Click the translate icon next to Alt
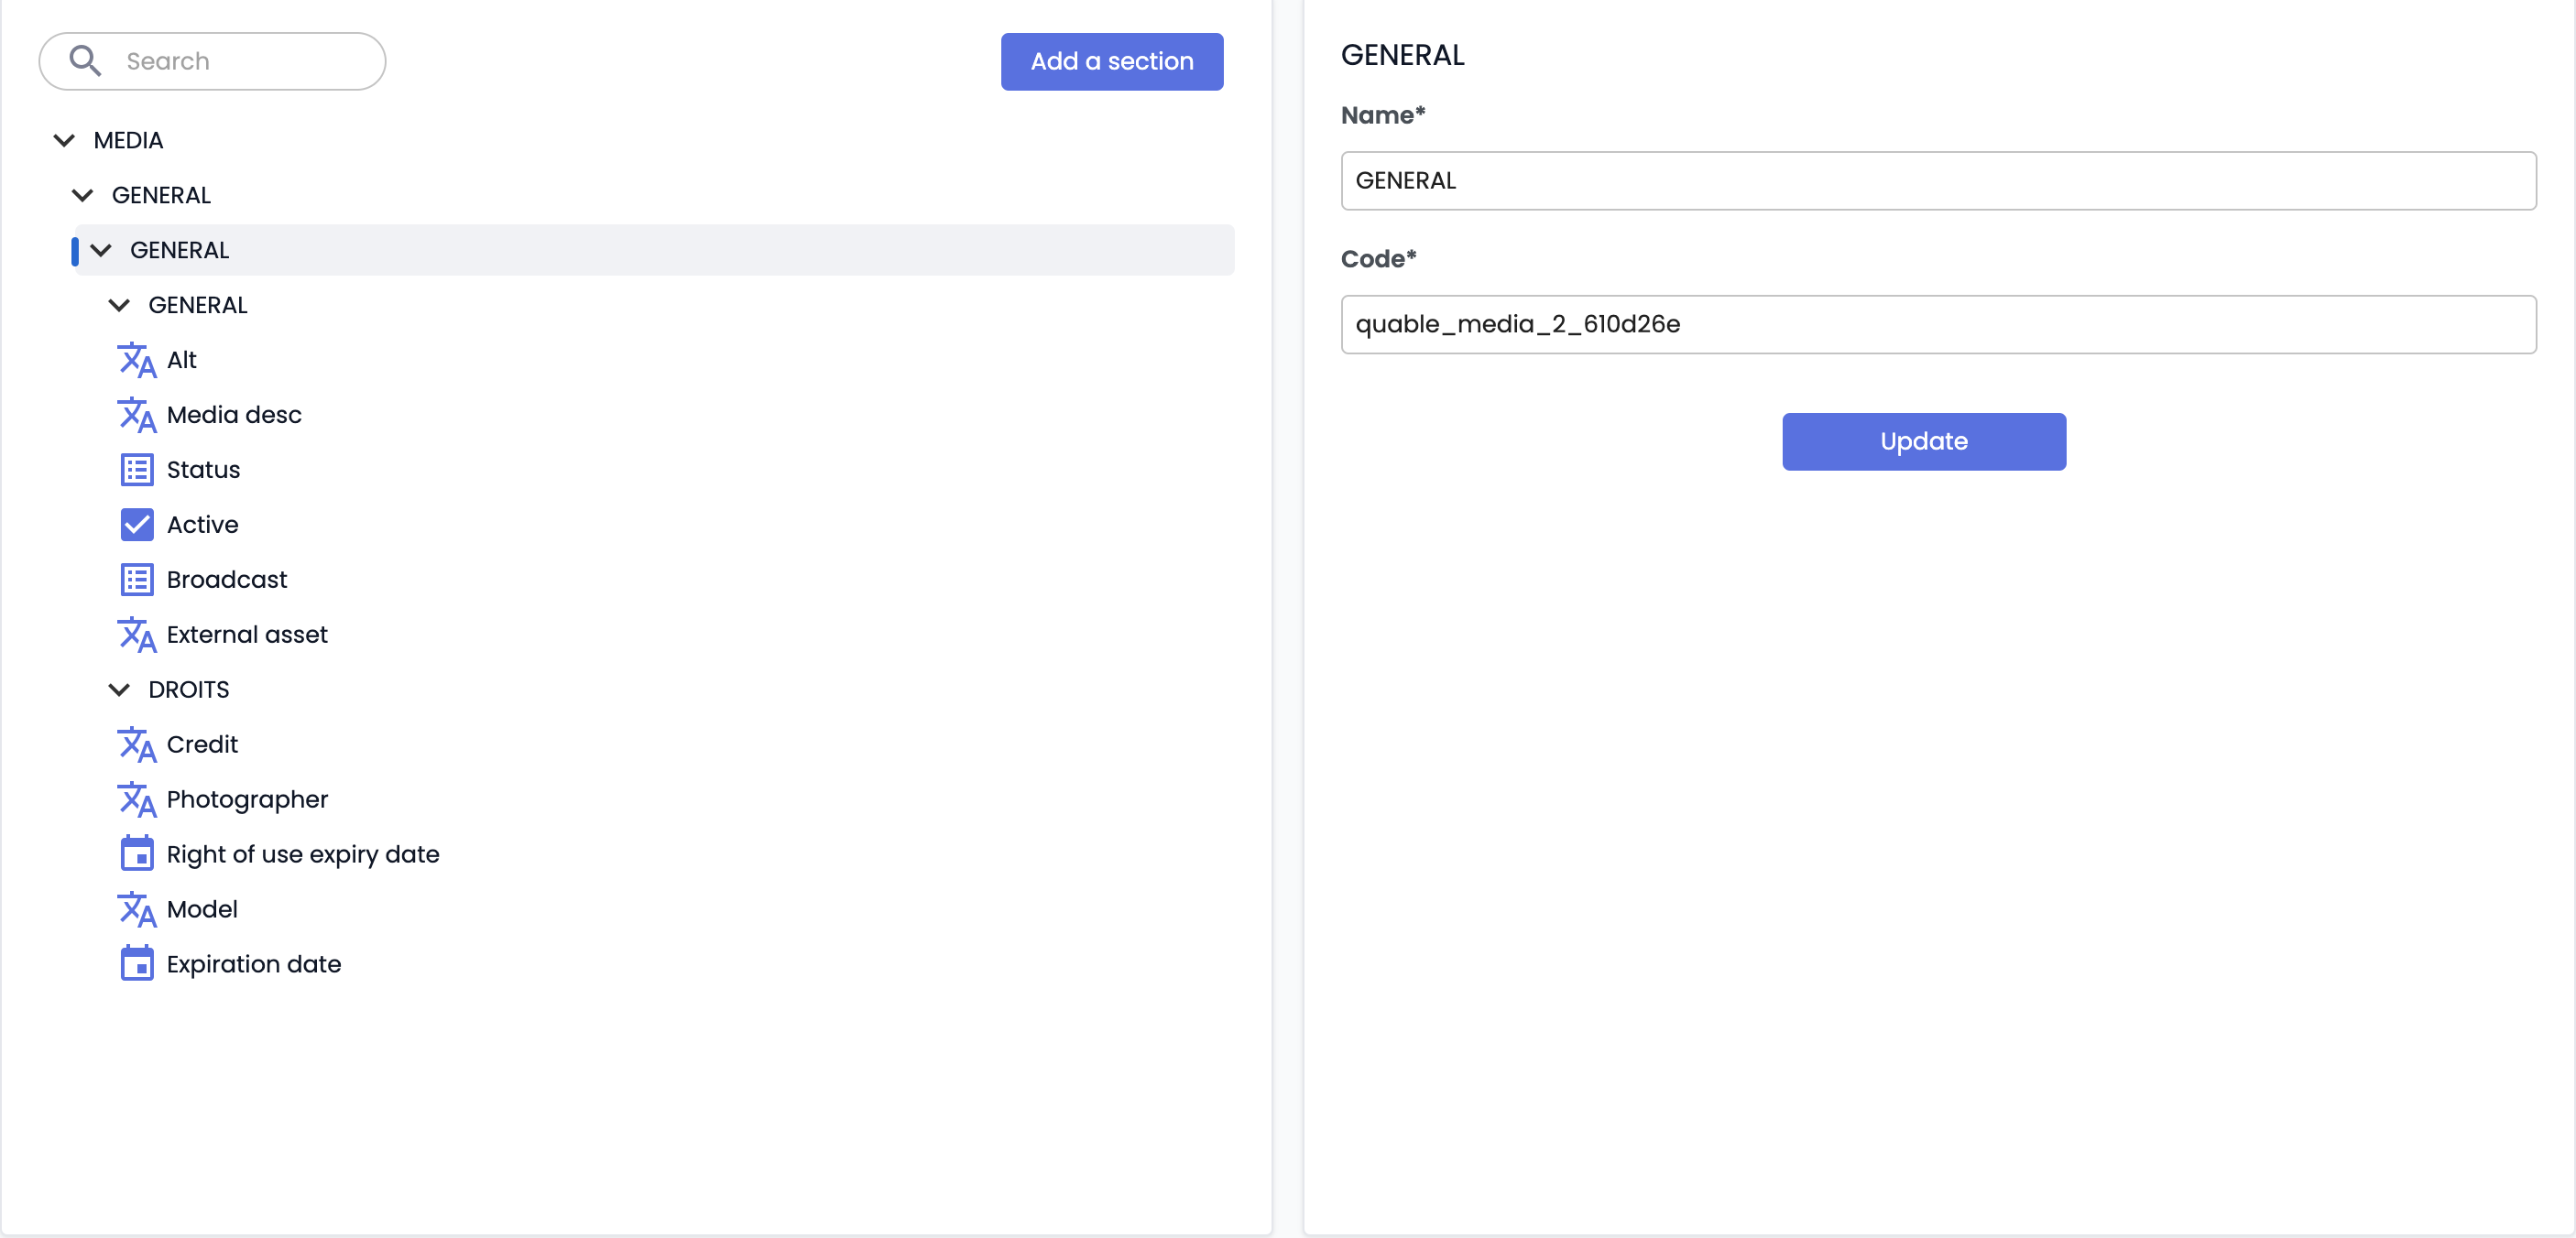Image resolution: width=2576 pixels, height=1238 pixels. point(137,360)
